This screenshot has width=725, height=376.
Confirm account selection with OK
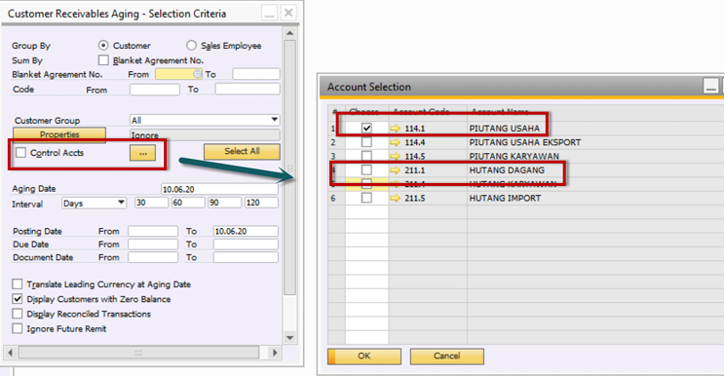(364, 357)
